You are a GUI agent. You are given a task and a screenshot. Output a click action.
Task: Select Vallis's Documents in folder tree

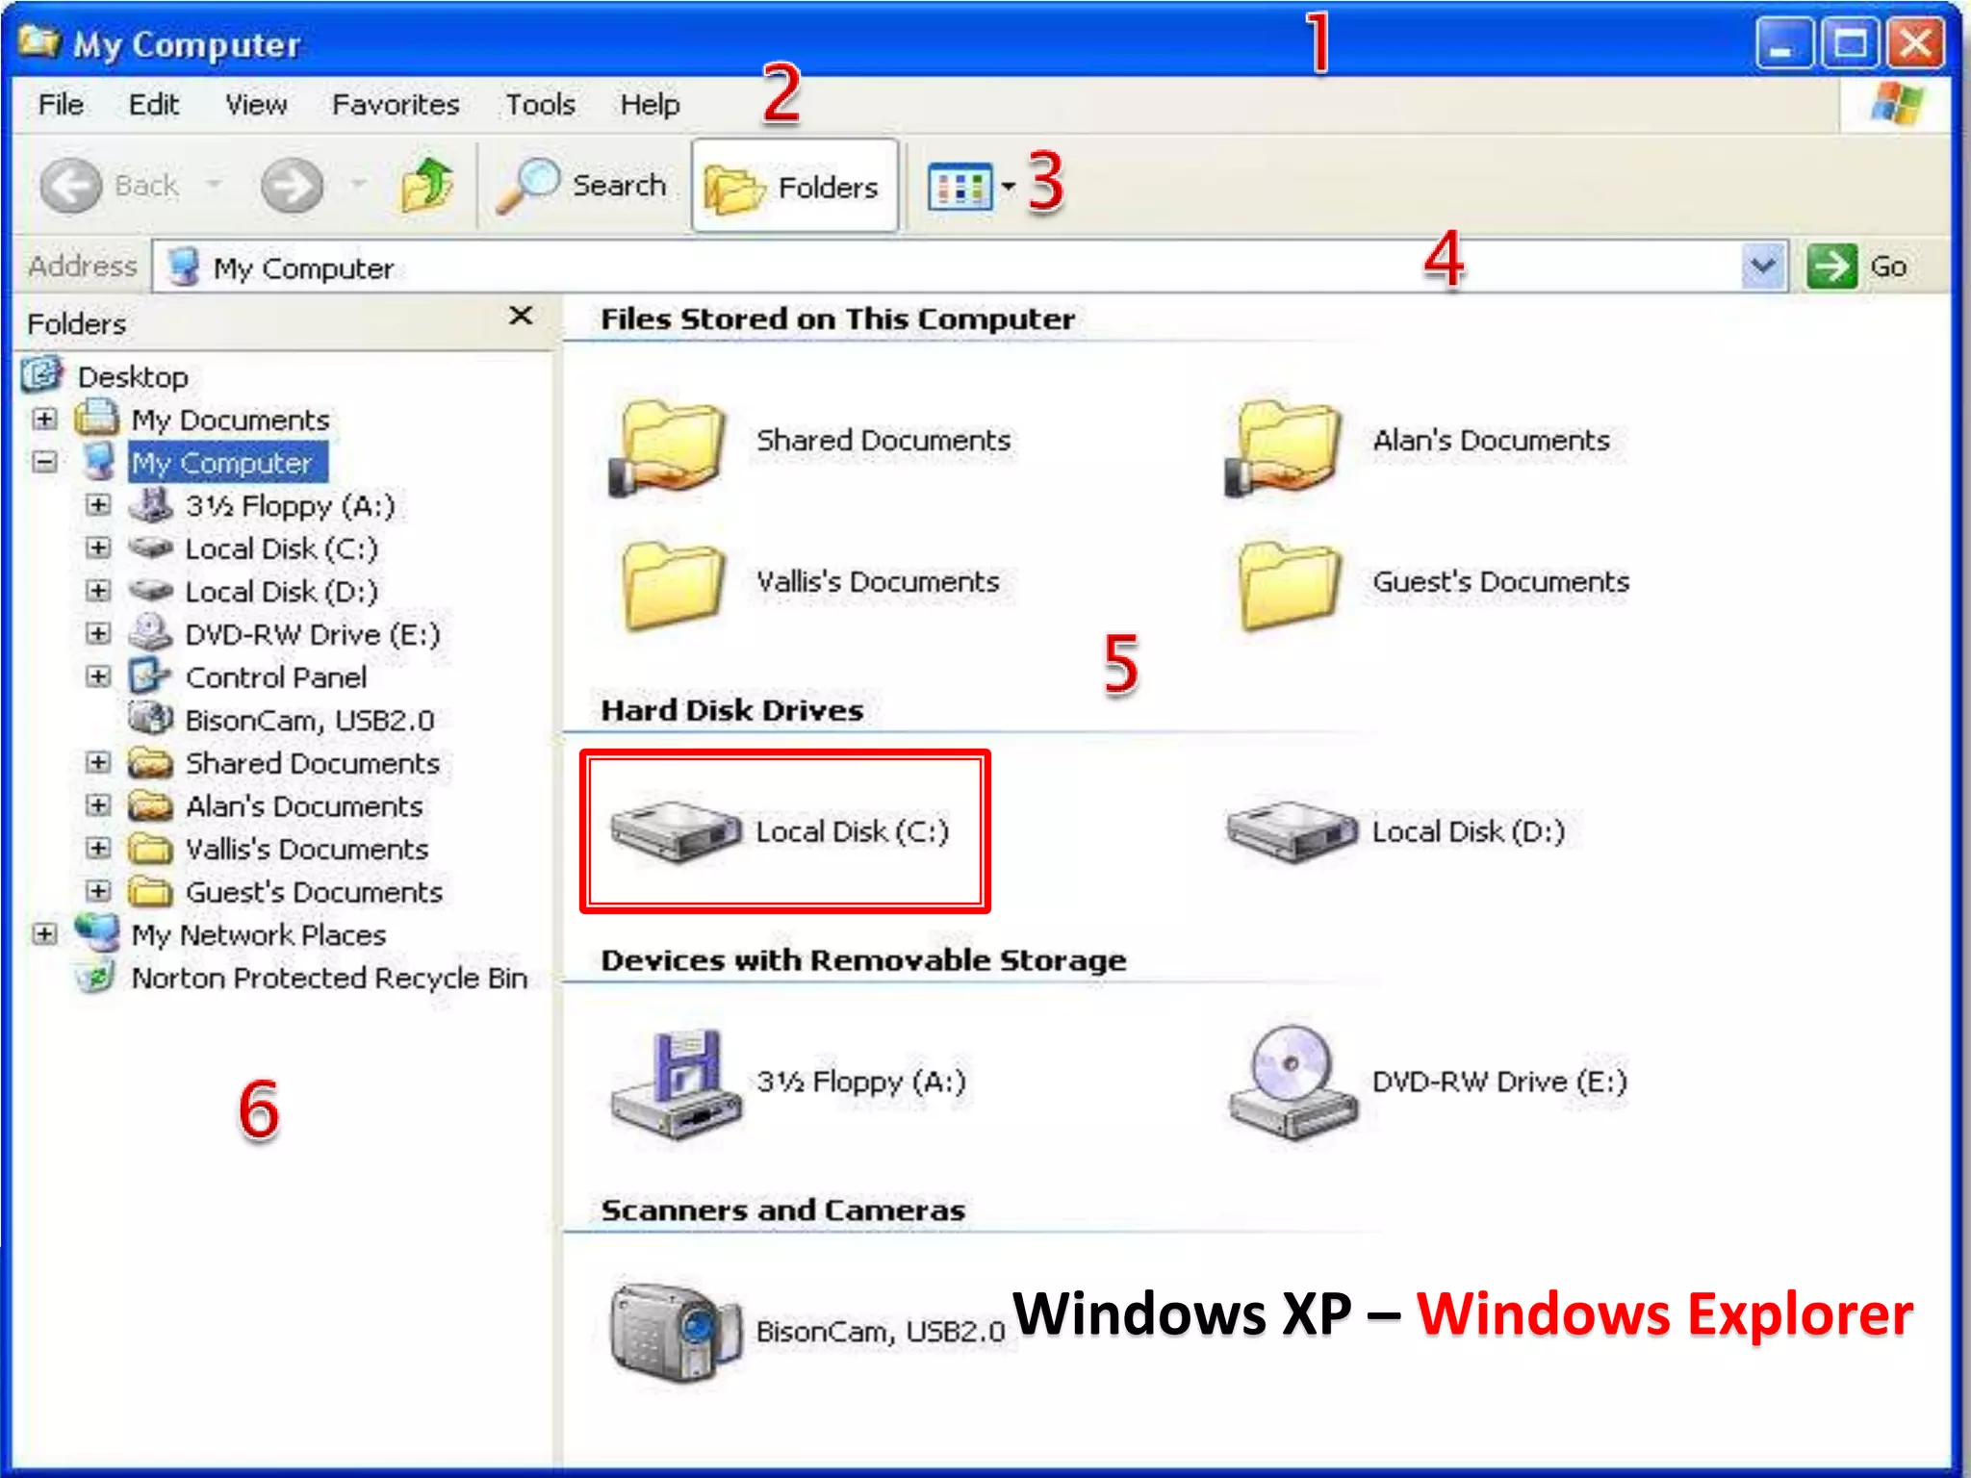307,849
